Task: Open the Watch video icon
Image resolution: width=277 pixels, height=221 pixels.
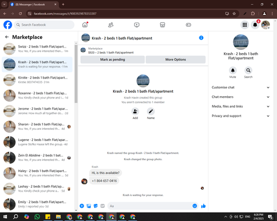Action: click(137, 25)
